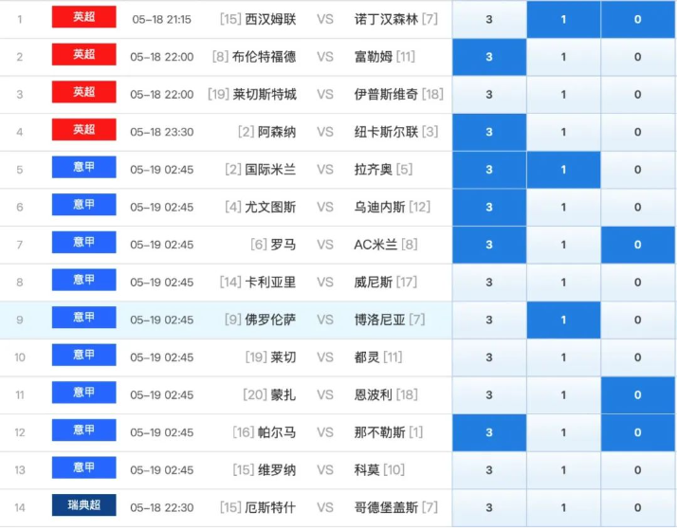Open team 诺丁汉森林

(386, 20)
